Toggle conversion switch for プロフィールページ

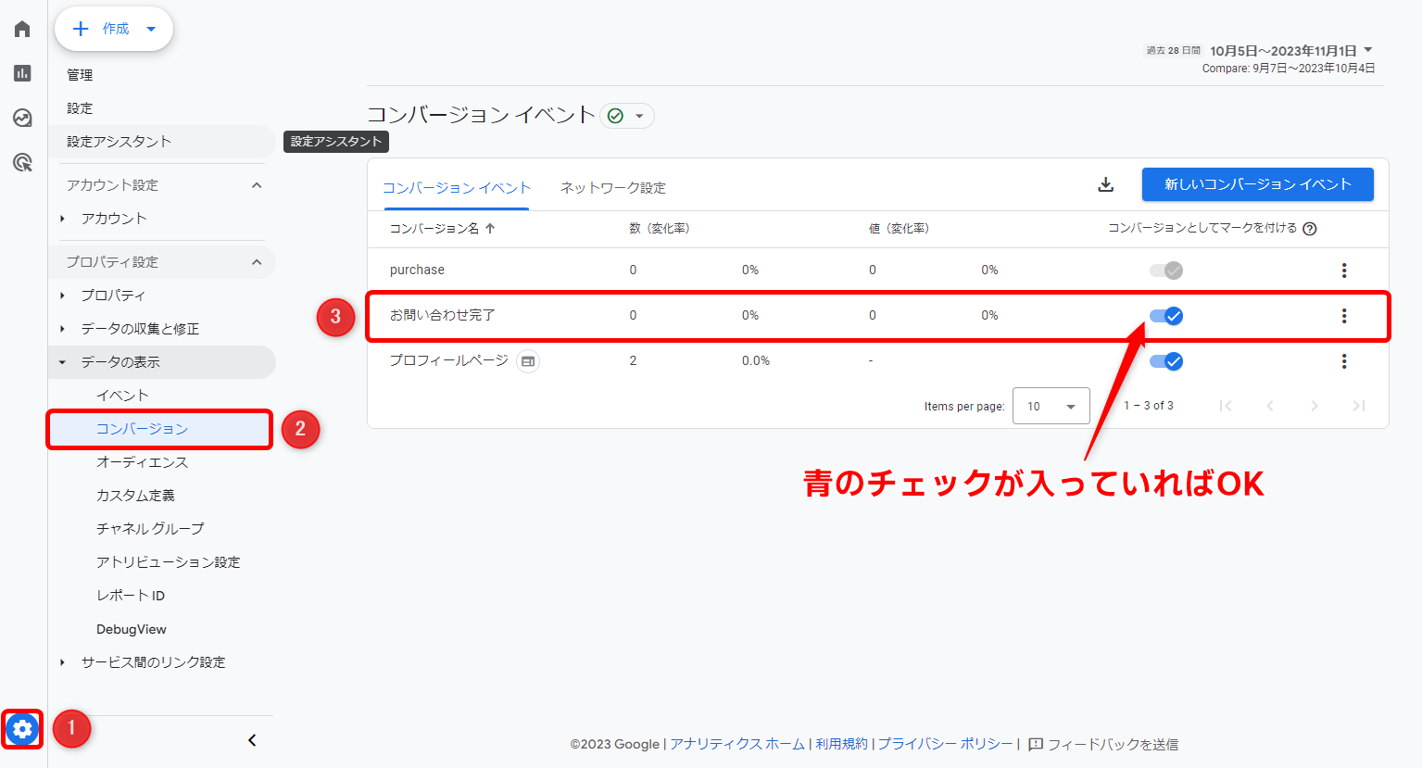(x=1166, y=361)
